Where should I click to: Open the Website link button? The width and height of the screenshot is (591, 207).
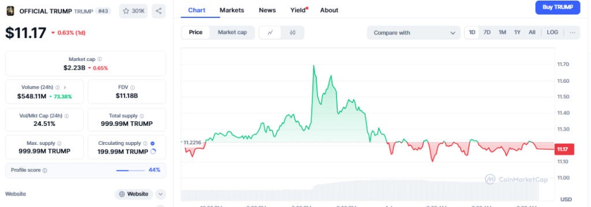coord(134,194)
